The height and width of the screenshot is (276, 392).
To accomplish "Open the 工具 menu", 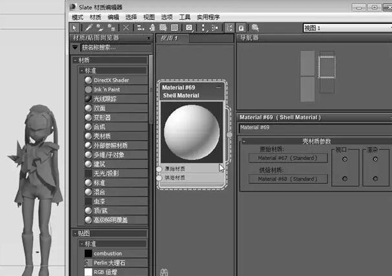I will pyautogui.click(x=185, y=17).
